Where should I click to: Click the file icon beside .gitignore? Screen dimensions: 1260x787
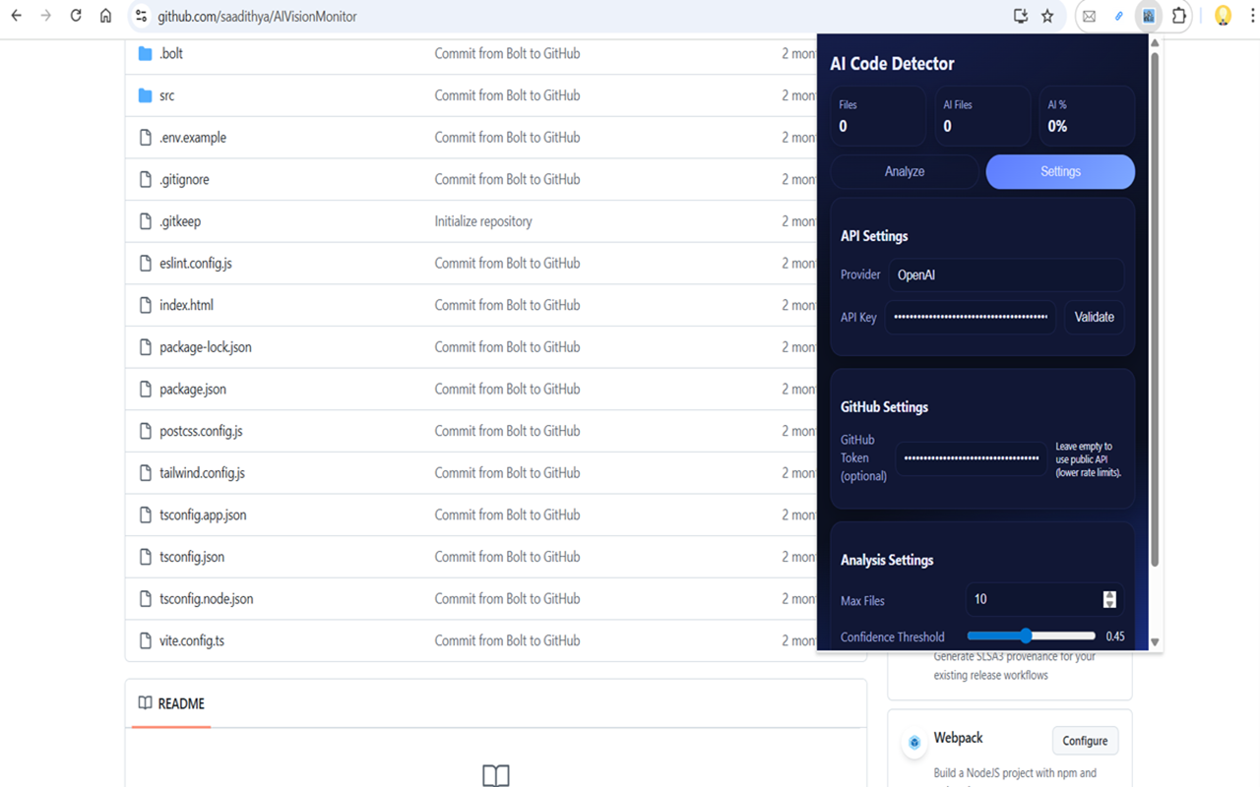coord(146,179)
